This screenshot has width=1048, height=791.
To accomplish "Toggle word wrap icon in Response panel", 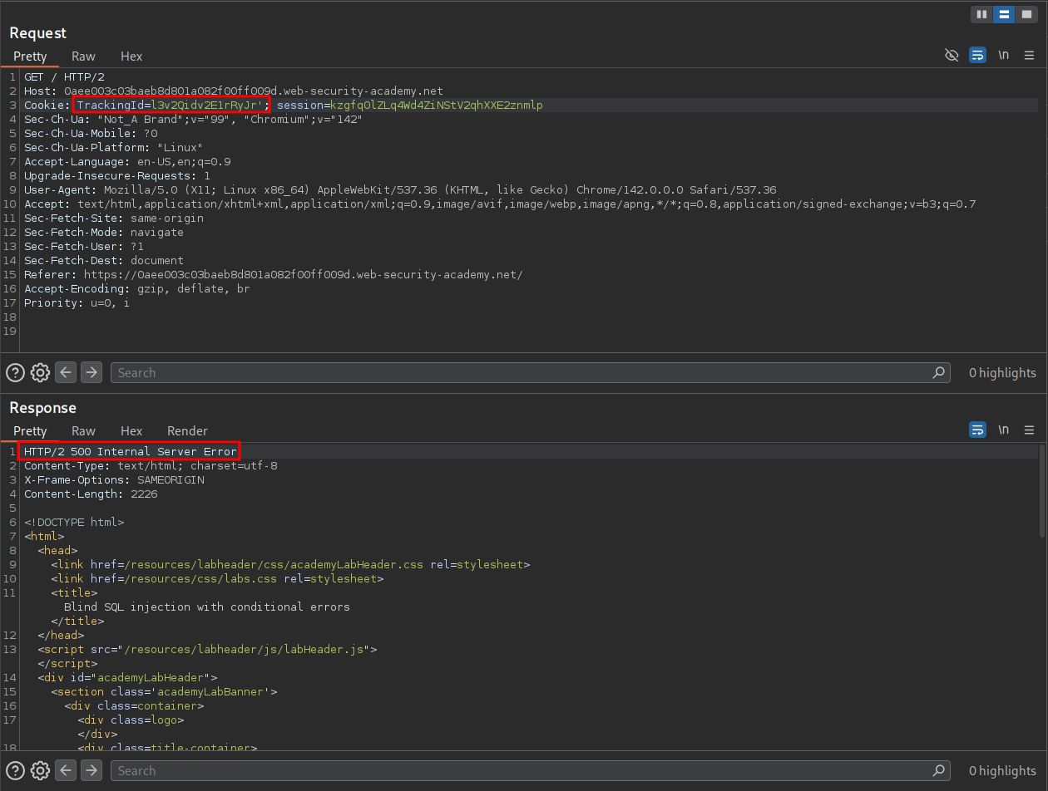I will [x=977, y=430].
